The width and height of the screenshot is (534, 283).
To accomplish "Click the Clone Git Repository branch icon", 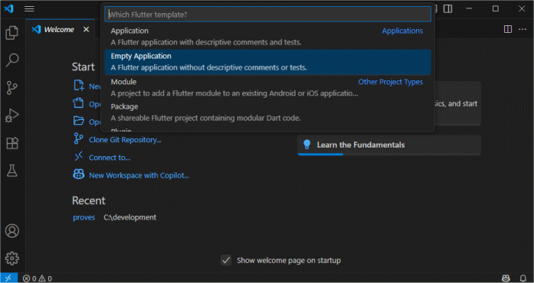I will pyautogui.click(x=78, y=138).
